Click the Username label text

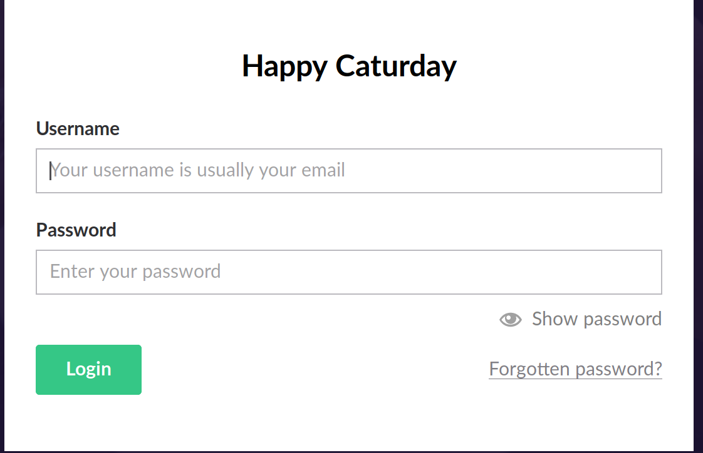point(78,129)
